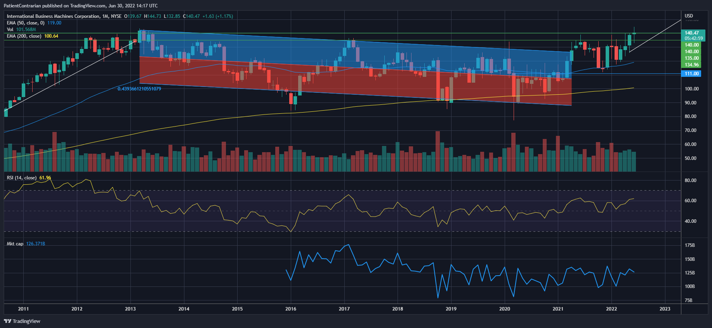The width and height of the screenshot is (712, 328).
Task: Click the close price C140.47 in legend
Action: click(x=191, y=16)
